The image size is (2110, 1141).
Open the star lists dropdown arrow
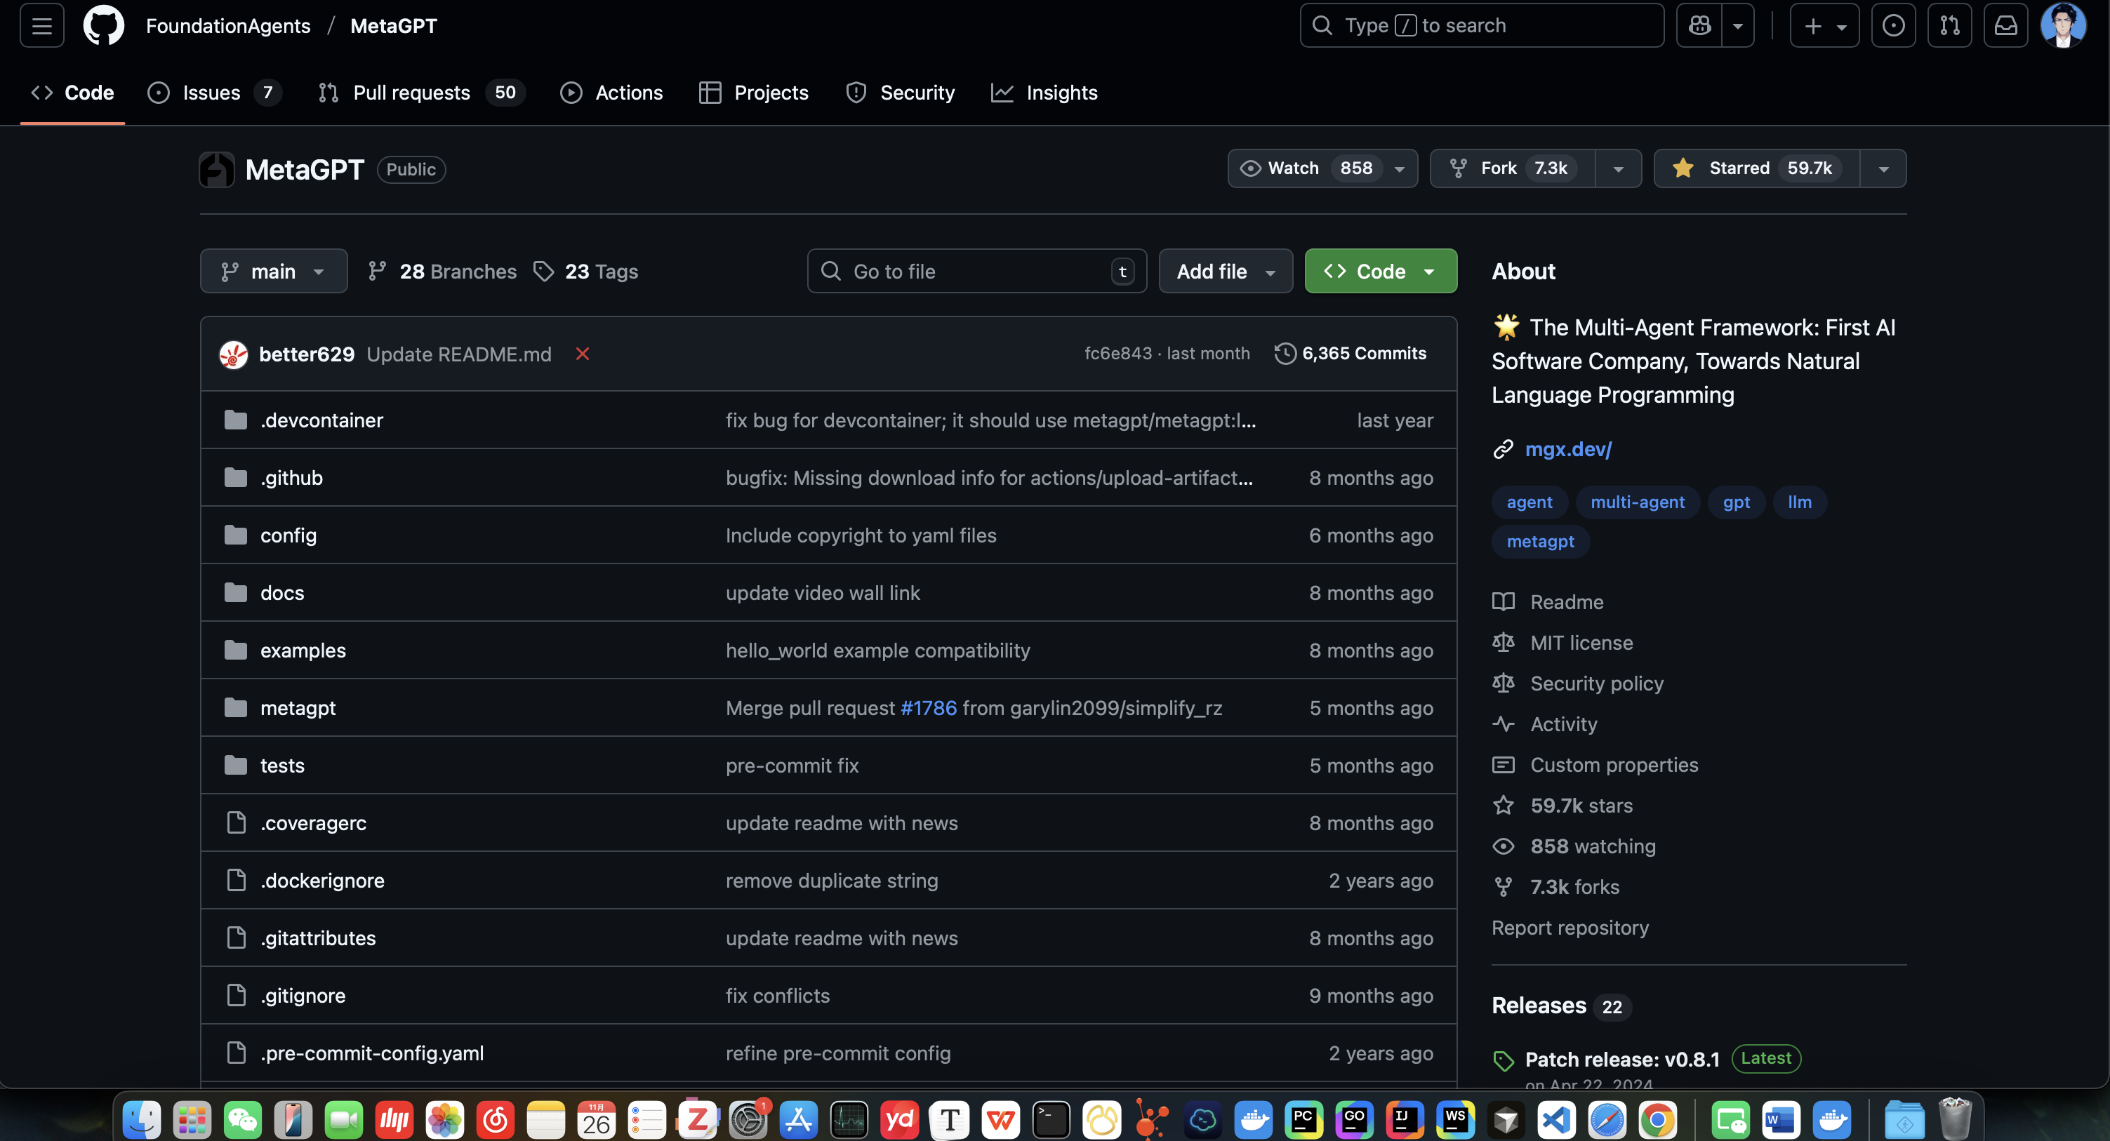[1883, 168]
